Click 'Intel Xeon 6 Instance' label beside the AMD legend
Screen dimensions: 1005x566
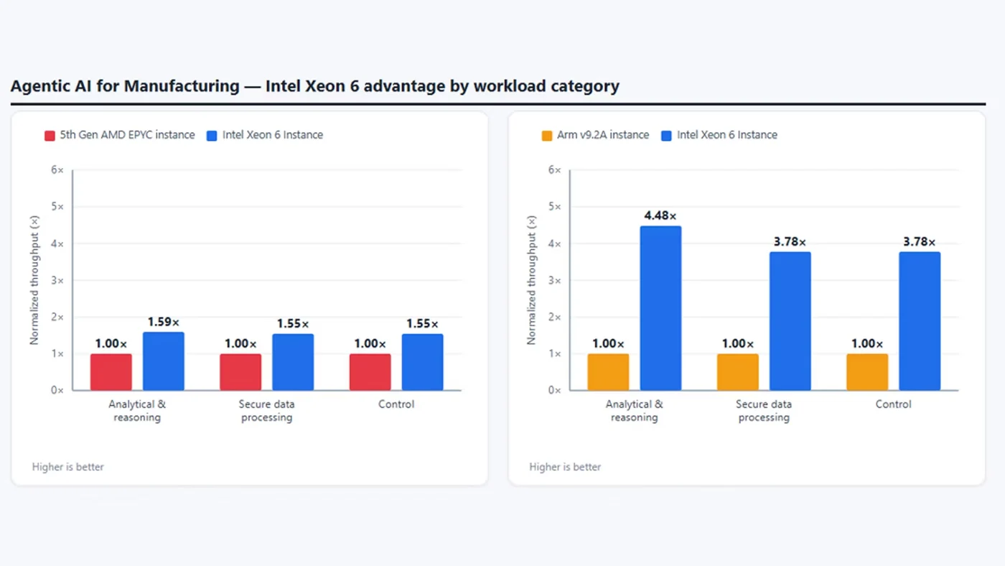[273, 135]
